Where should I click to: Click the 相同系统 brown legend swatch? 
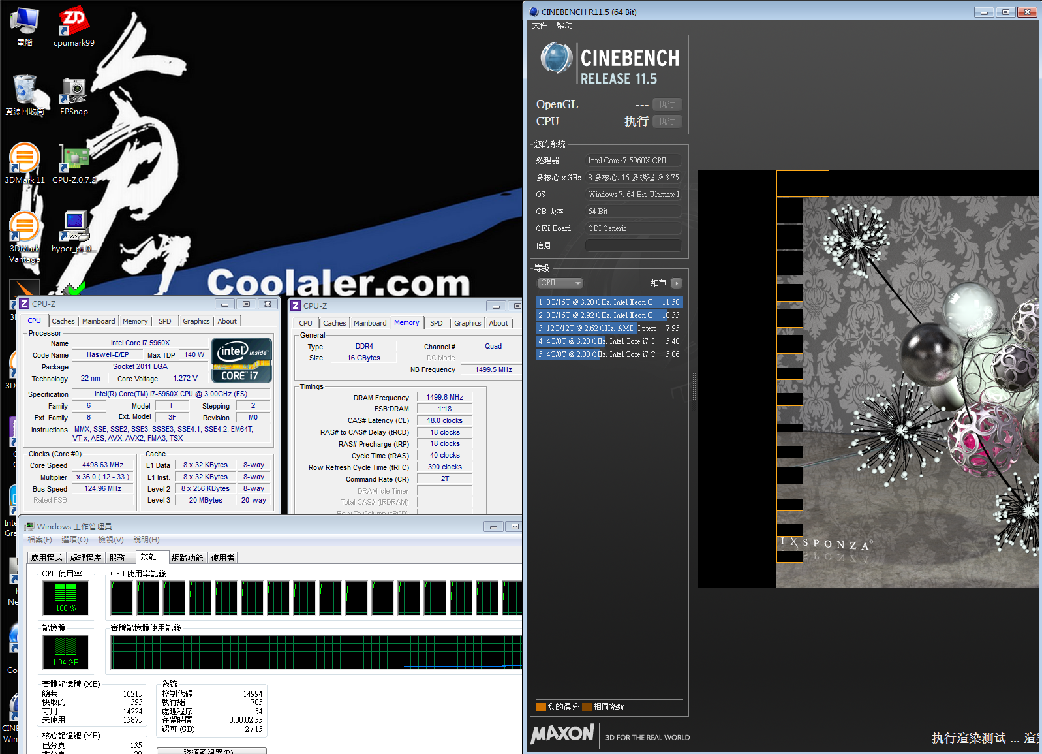pyautogui.click(x=587, y=707)
